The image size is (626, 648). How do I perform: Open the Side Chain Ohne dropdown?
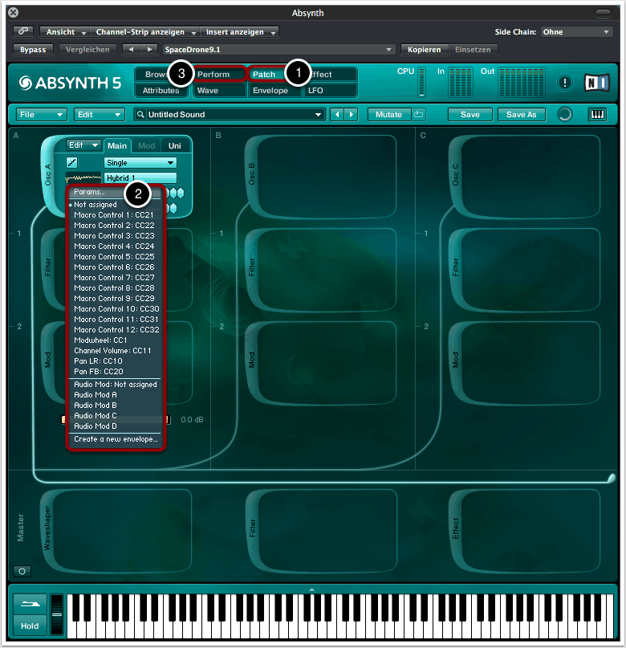[x=576, y=32]
